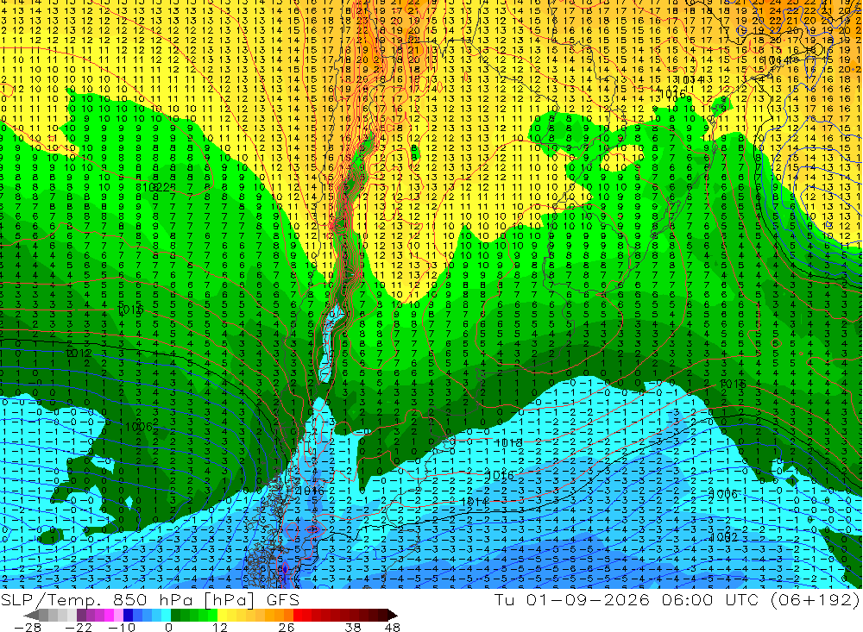The width and height of the screenshot is (863, 632).
Task: Click the 48 label on the color scale
Action: 393,627
